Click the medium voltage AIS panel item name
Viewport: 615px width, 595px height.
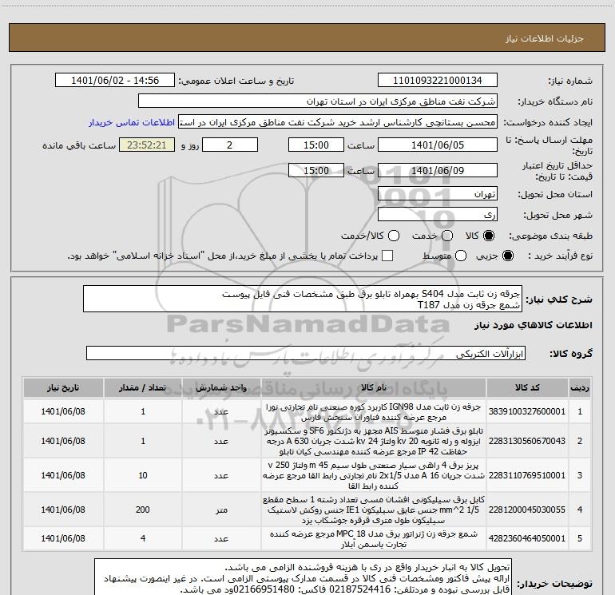(x=374, y=441)
